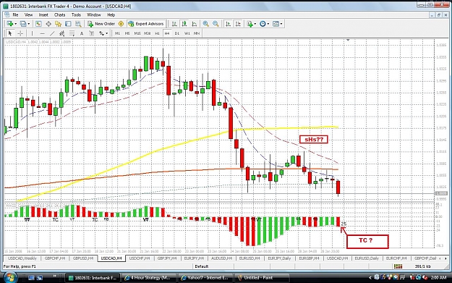Image resolution: width=452 pixels, height=283 pixels.
Task: Zoom in on the chart
Action: (206, 24)
